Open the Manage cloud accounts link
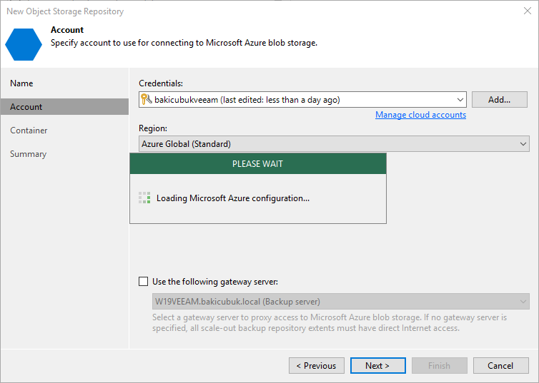This screenshot has height=383, width=539. pos(420,115)
